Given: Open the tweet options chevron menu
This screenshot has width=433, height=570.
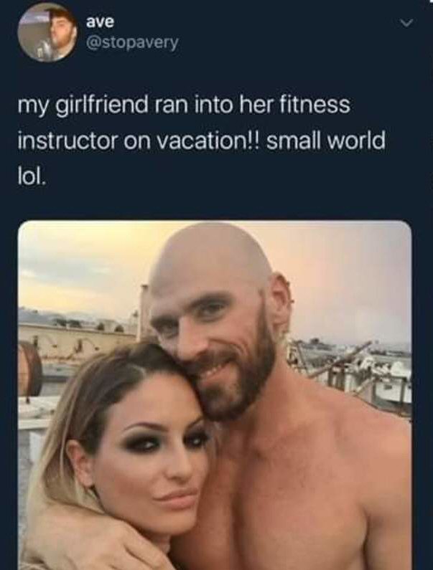Looking at the screenshot, I should pos(405,24).
